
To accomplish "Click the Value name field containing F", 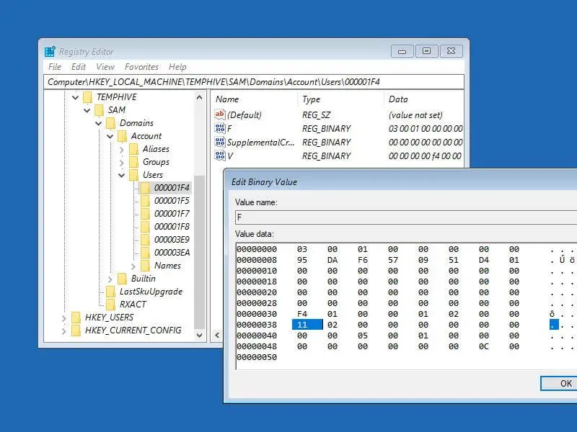I will (406, 217).
